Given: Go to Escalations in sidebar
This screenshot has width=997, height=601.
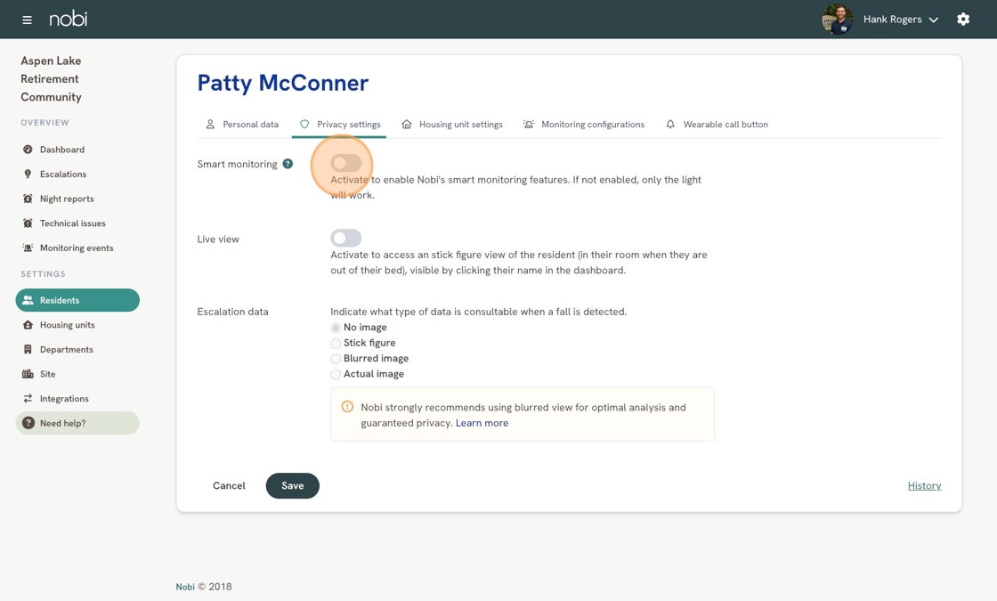Looking at the screenshot, I should pos(62,175).
